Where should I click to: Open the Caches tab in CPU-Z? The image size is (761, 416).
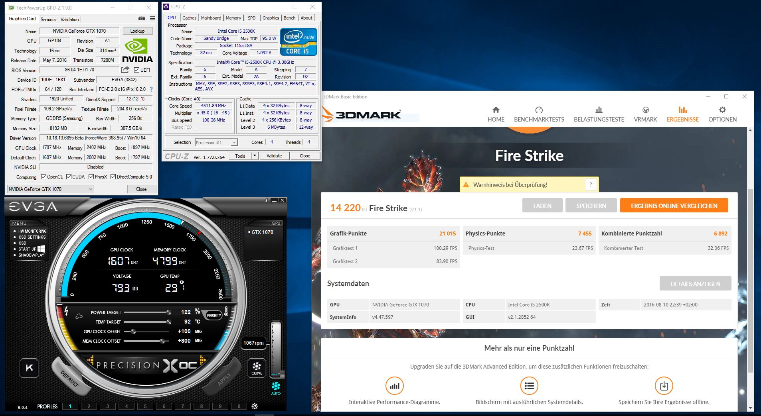click(189, 18)
